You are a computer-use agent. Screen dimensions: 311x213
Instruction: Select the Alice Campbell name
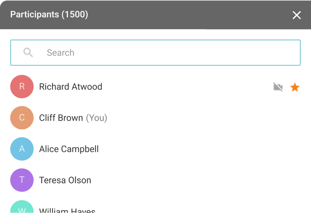69,149
